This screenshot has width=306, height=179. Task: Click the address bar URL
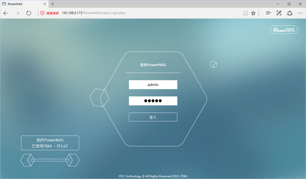pyautogui.click(x=93, y=13)
